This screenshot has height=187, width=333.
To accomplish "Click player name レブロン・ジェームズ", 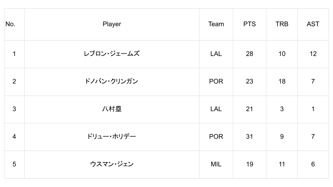I will tap(112, 54).
